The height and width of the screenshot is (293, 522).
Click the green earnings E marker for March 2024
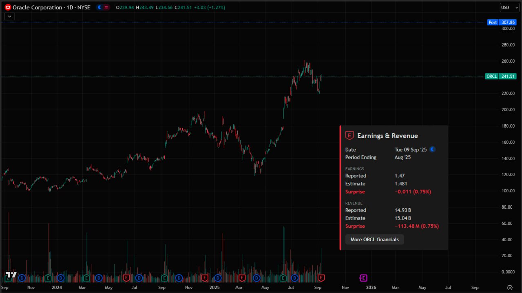(86, 278)
